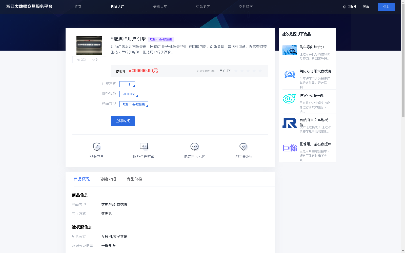Rate the product with the first star

tap(236, 71)
